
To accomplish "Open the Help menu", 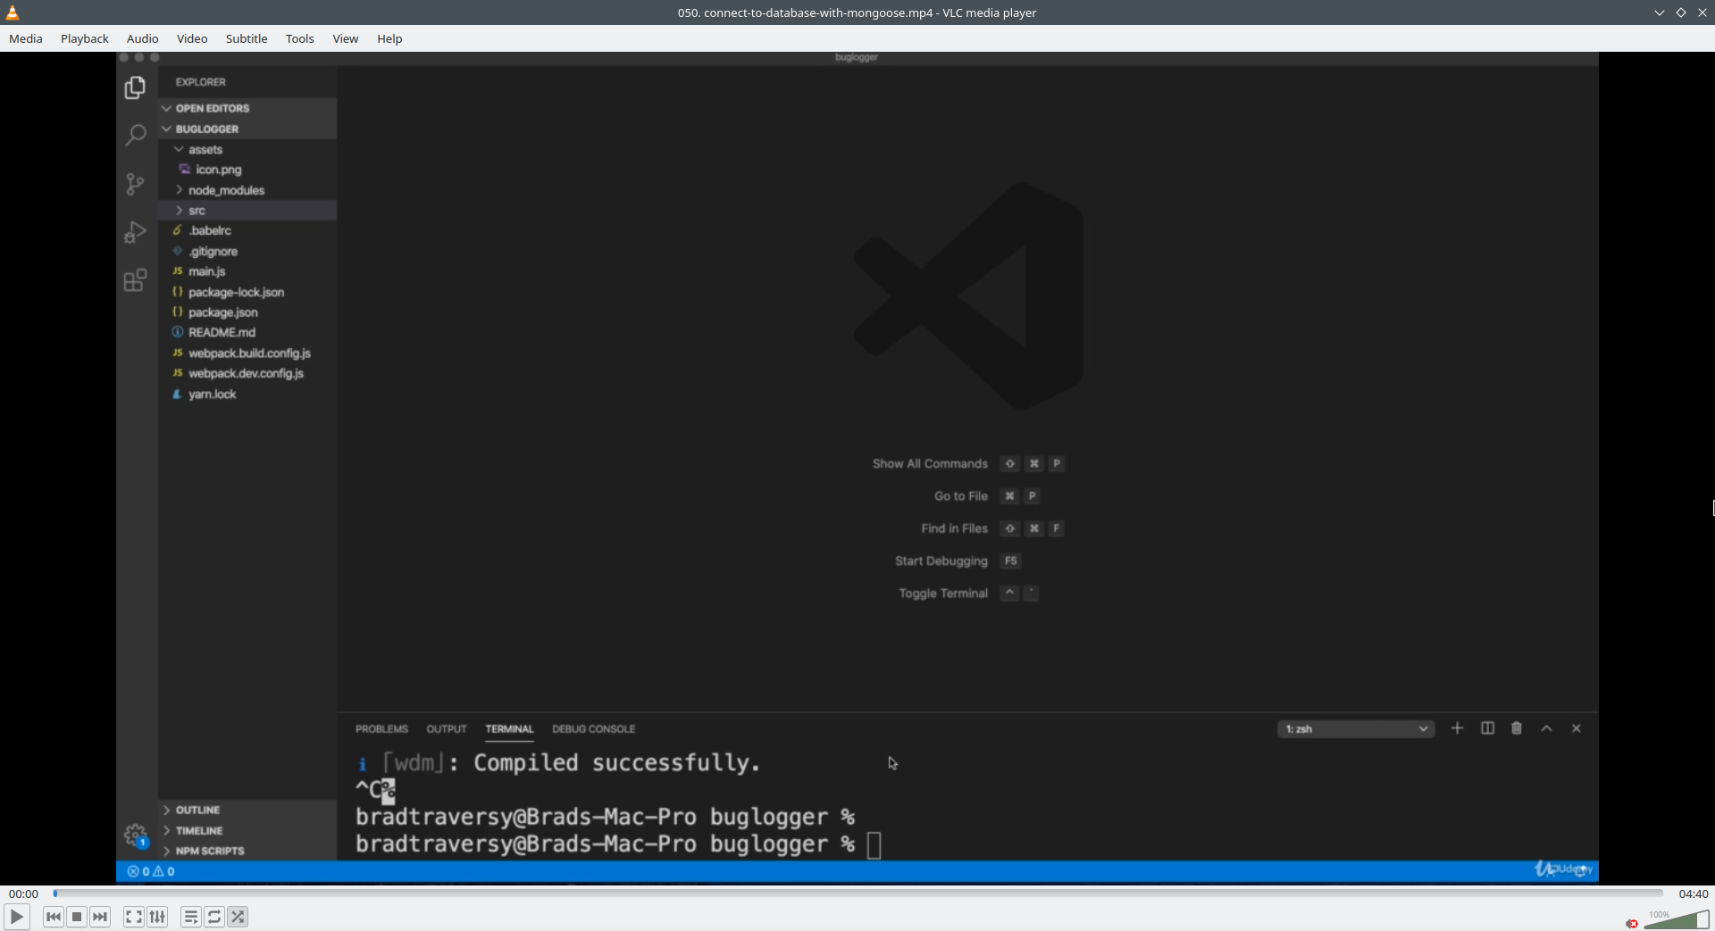I will (389, 38).
